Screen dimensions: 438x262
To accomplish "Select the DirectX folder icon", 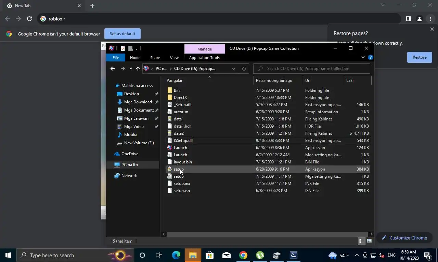I will [170, 98].
